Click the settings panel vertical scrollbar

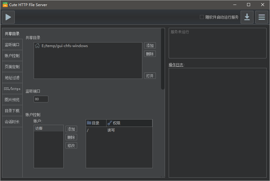163,59
